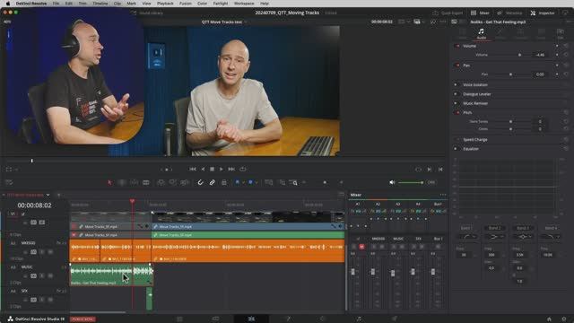Select the green music clip on MUSIC track
The height and width of the screenshot is (323, 574).
tap(111, 275)
